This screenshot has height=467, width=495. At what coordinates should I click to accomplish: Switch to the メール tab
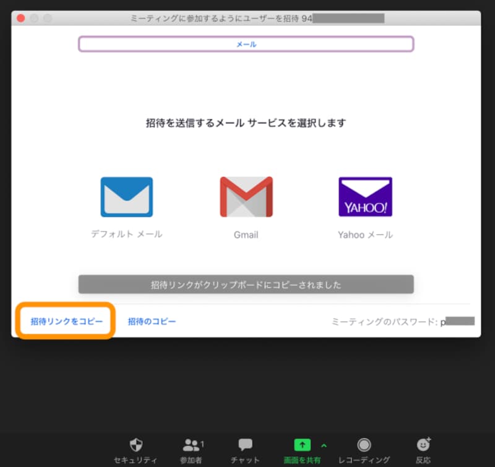click(x=246, y=44)
